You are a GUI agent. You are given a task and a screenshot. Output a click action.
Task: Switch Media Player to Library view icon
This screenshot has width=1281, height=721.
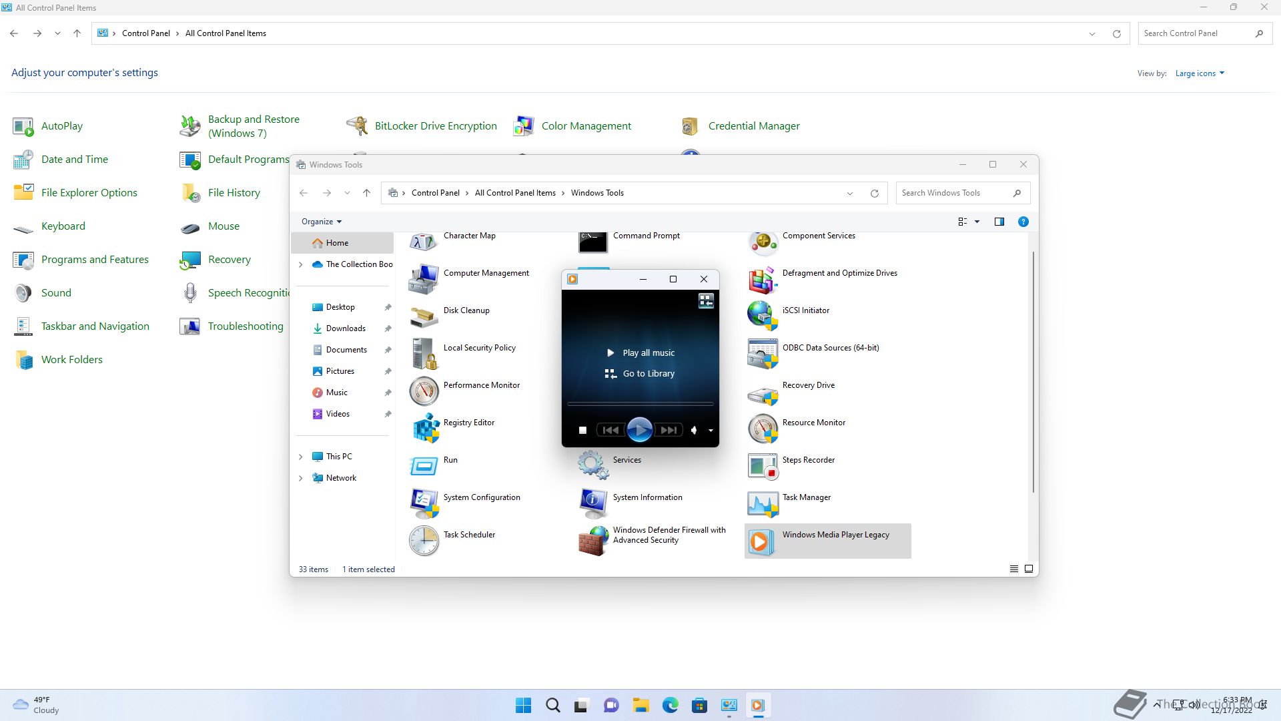(x=706, y=301)
